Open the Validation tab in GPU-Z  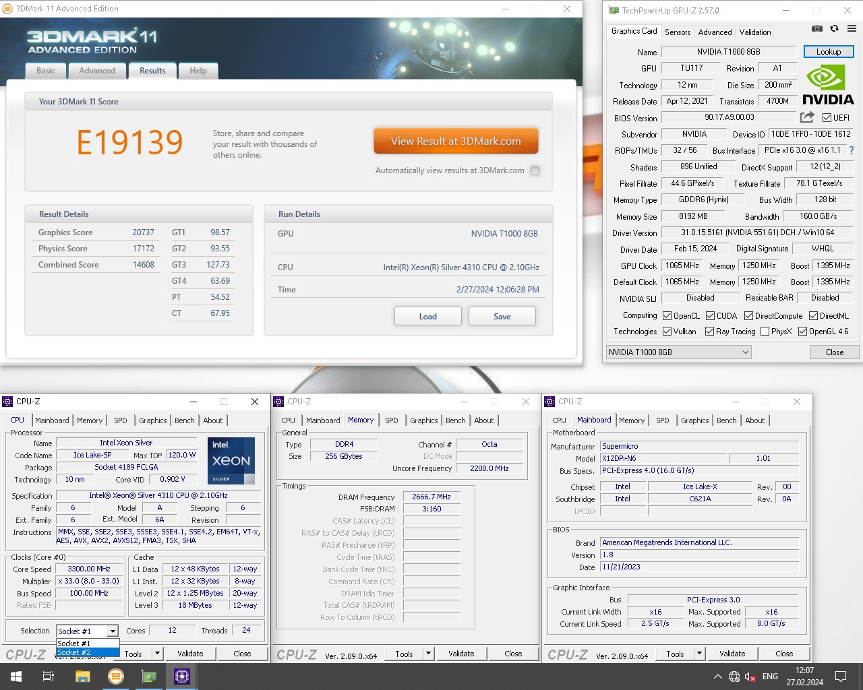tap(755, 32)
